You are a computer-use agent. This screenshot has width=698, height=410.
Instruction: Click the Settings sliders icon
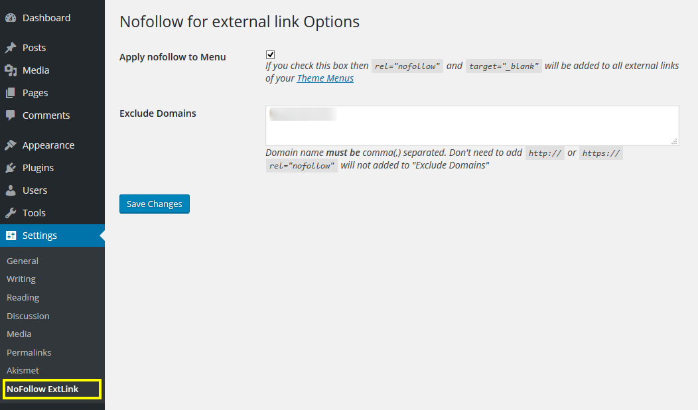[11, 236]
